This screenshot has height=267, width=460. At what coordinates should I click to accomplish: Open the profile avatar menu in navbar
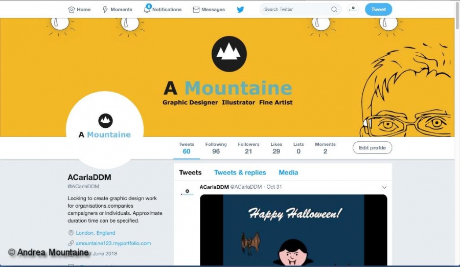[353, 9]
